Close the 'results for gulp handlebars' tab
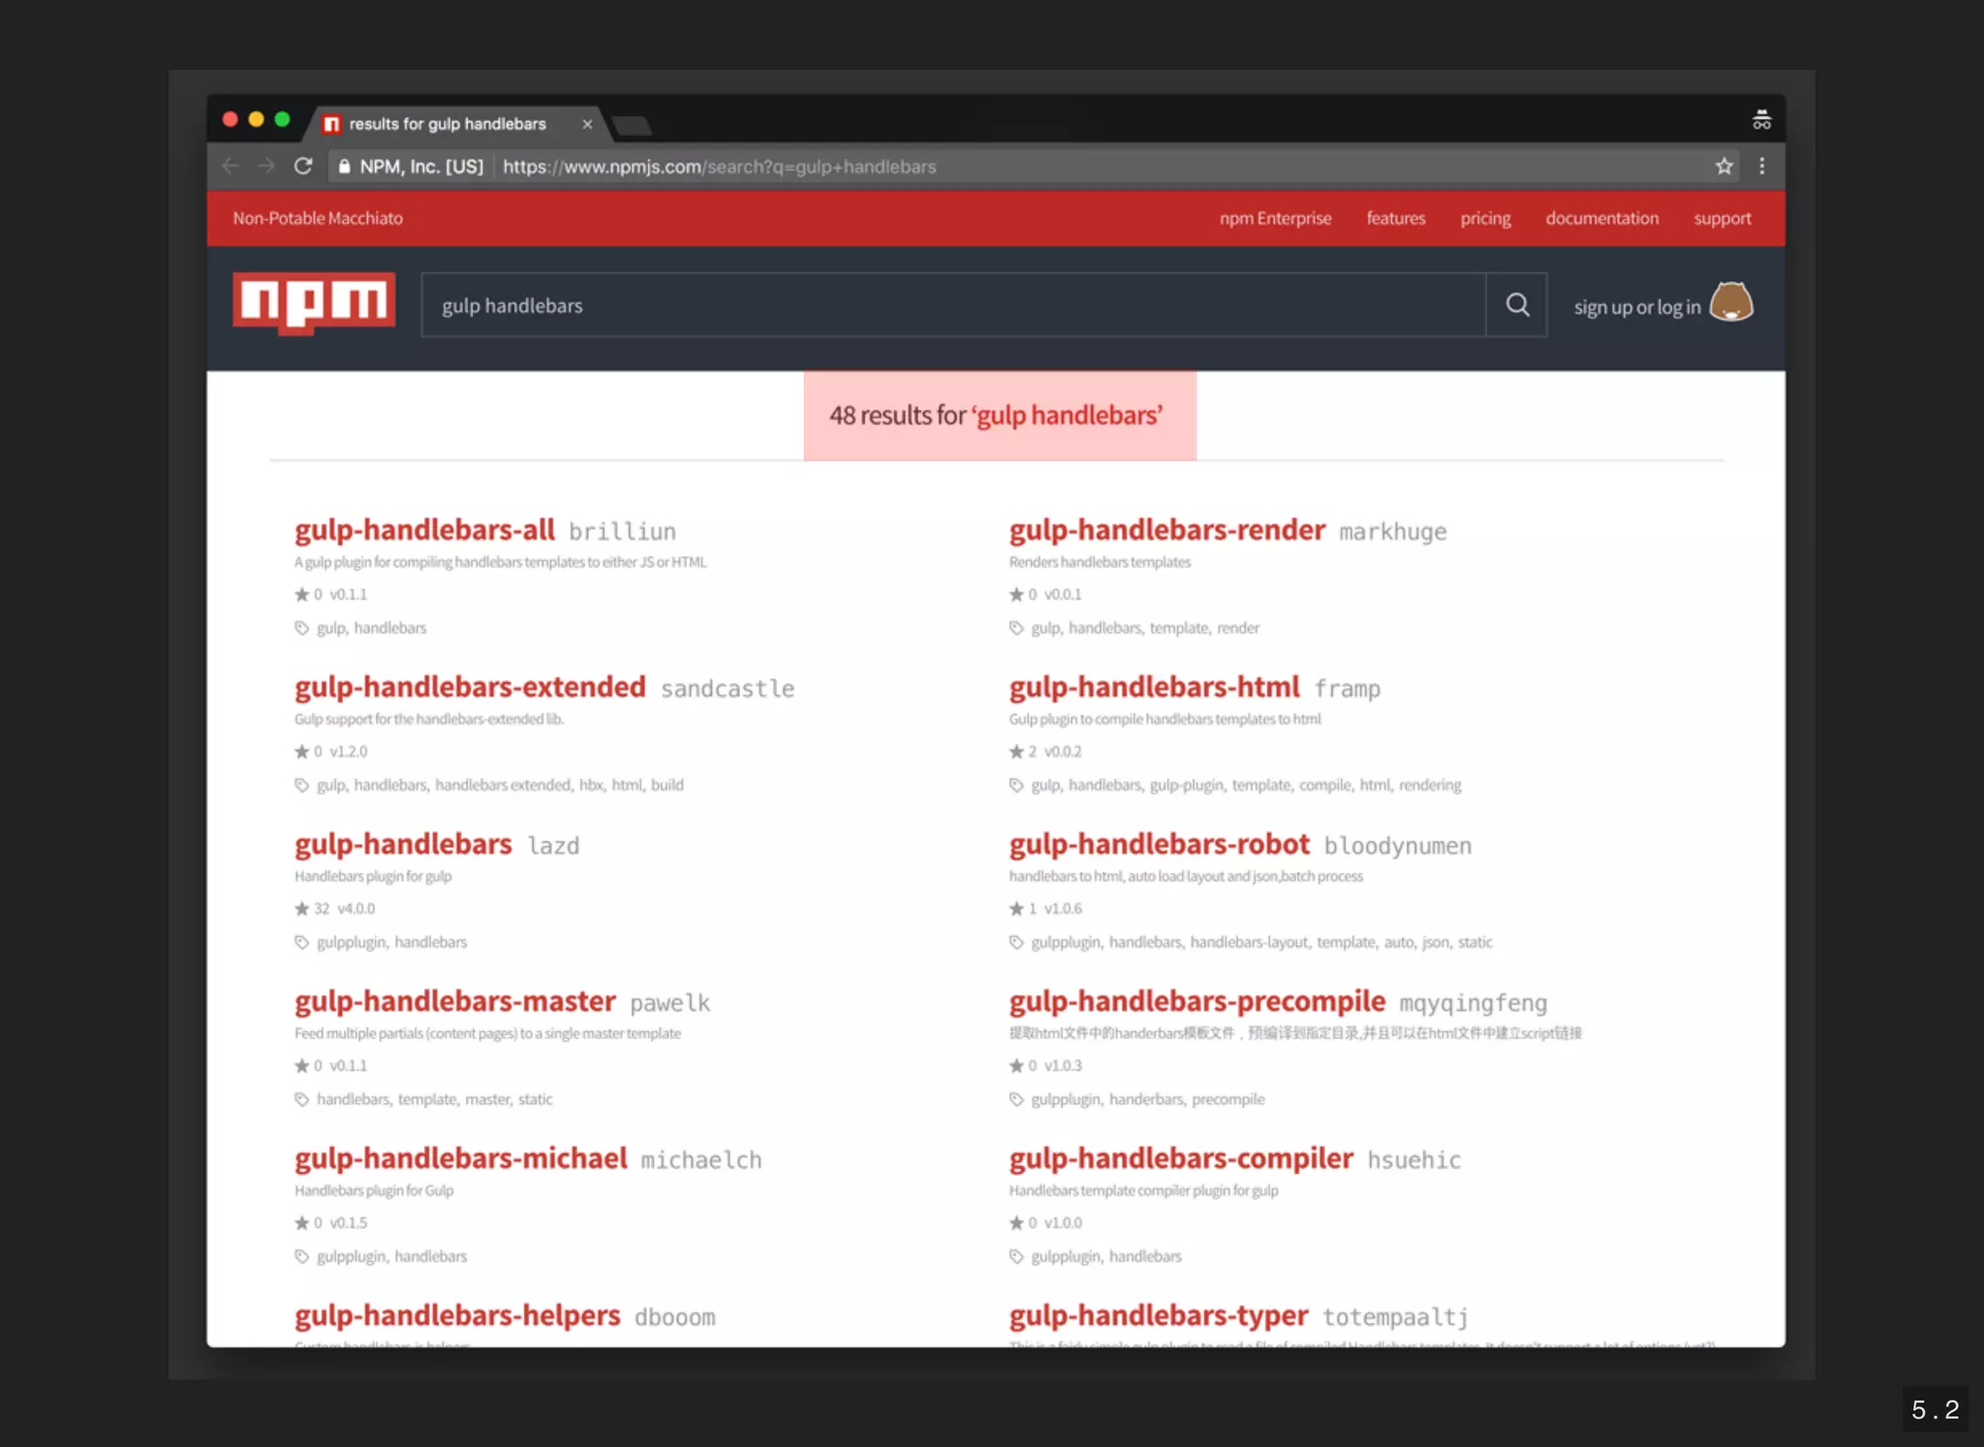This screenshot has width=1984, height=1447. (587, 124)
